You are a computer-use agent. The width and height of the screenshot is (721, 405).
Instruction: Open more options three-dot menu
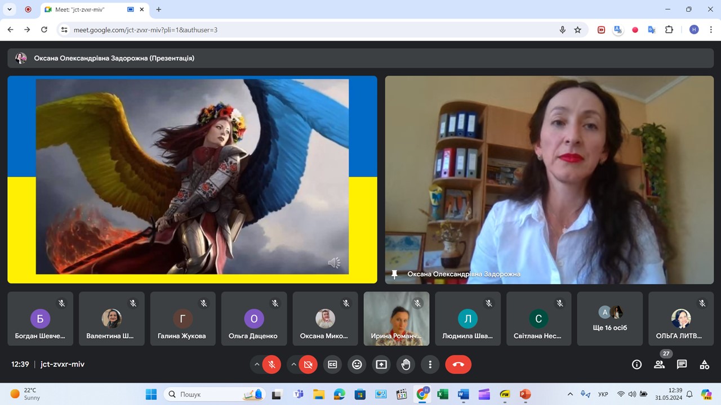coord(430,364)
